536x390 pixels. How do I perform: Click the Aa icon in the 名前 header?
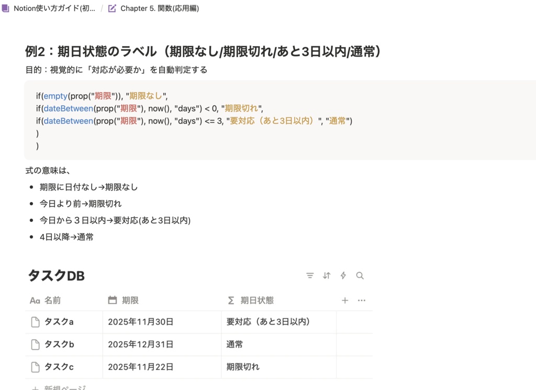tap(35, 300)
